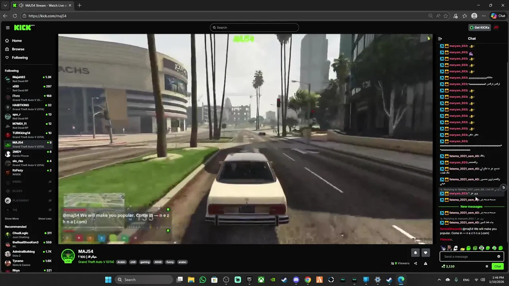Open taskbar volume control
The height and width of the screenshot is (286, 509).
pyautogui.click(x=483, y=280)
